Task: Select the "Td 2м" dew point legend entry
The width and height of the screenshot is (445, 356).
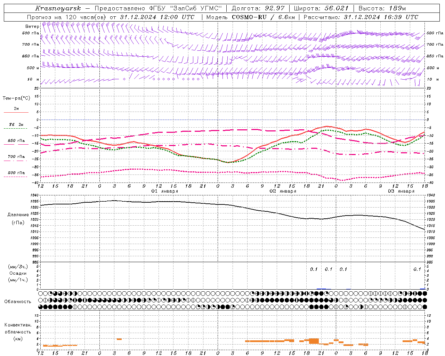Action: coord(16,124)
